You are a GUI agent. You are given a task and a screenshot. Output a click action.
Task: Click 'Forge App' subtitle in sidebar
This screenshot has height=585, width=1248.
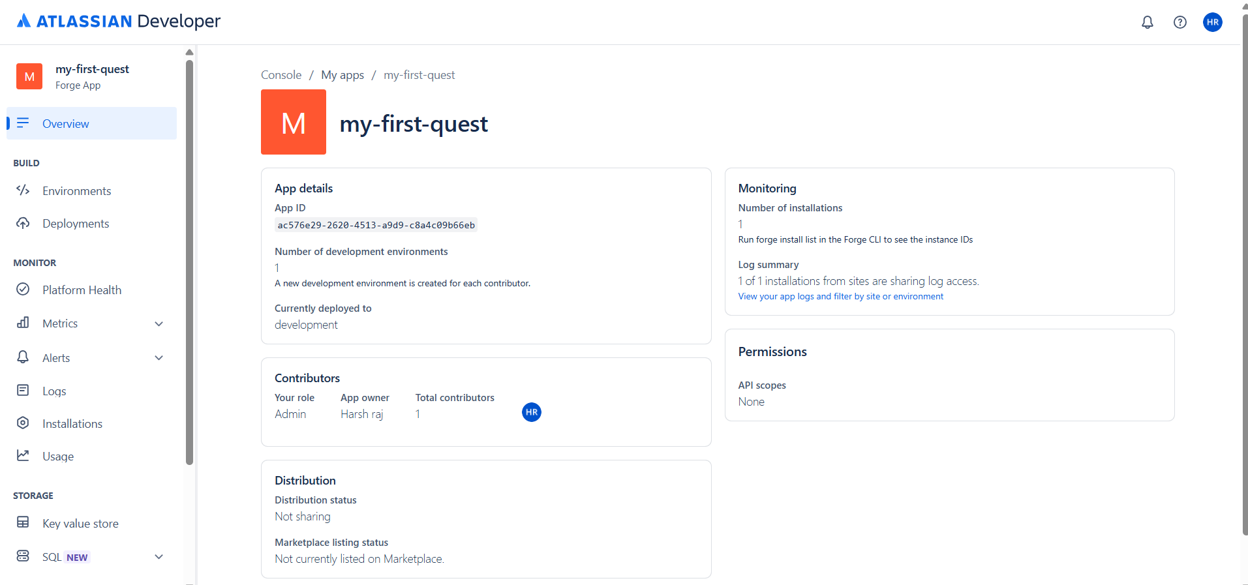click(78, 85)
